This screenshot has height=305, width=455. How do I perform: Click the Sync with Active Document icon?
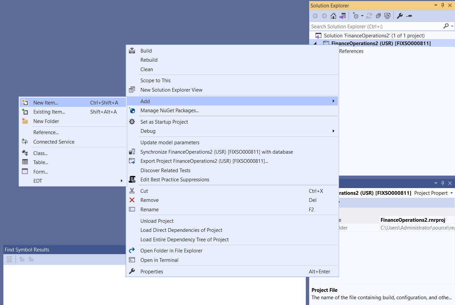pos(369,16)
